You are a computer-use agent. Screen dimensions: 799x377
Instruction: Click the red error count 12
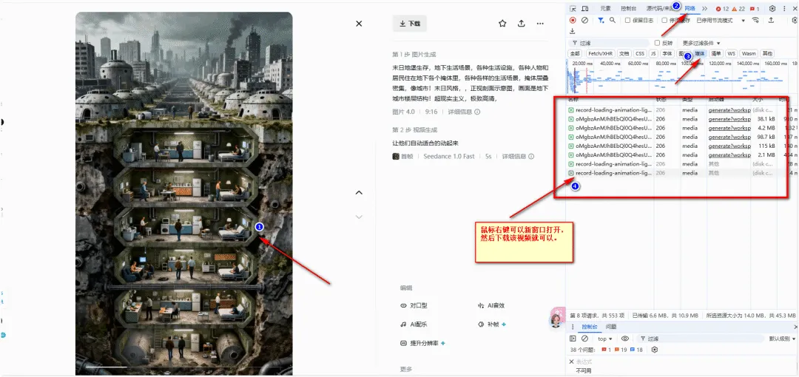click(x=723, y=9)
